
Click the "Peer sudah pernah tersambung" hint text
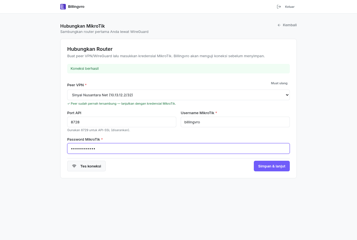coord(122,104)
